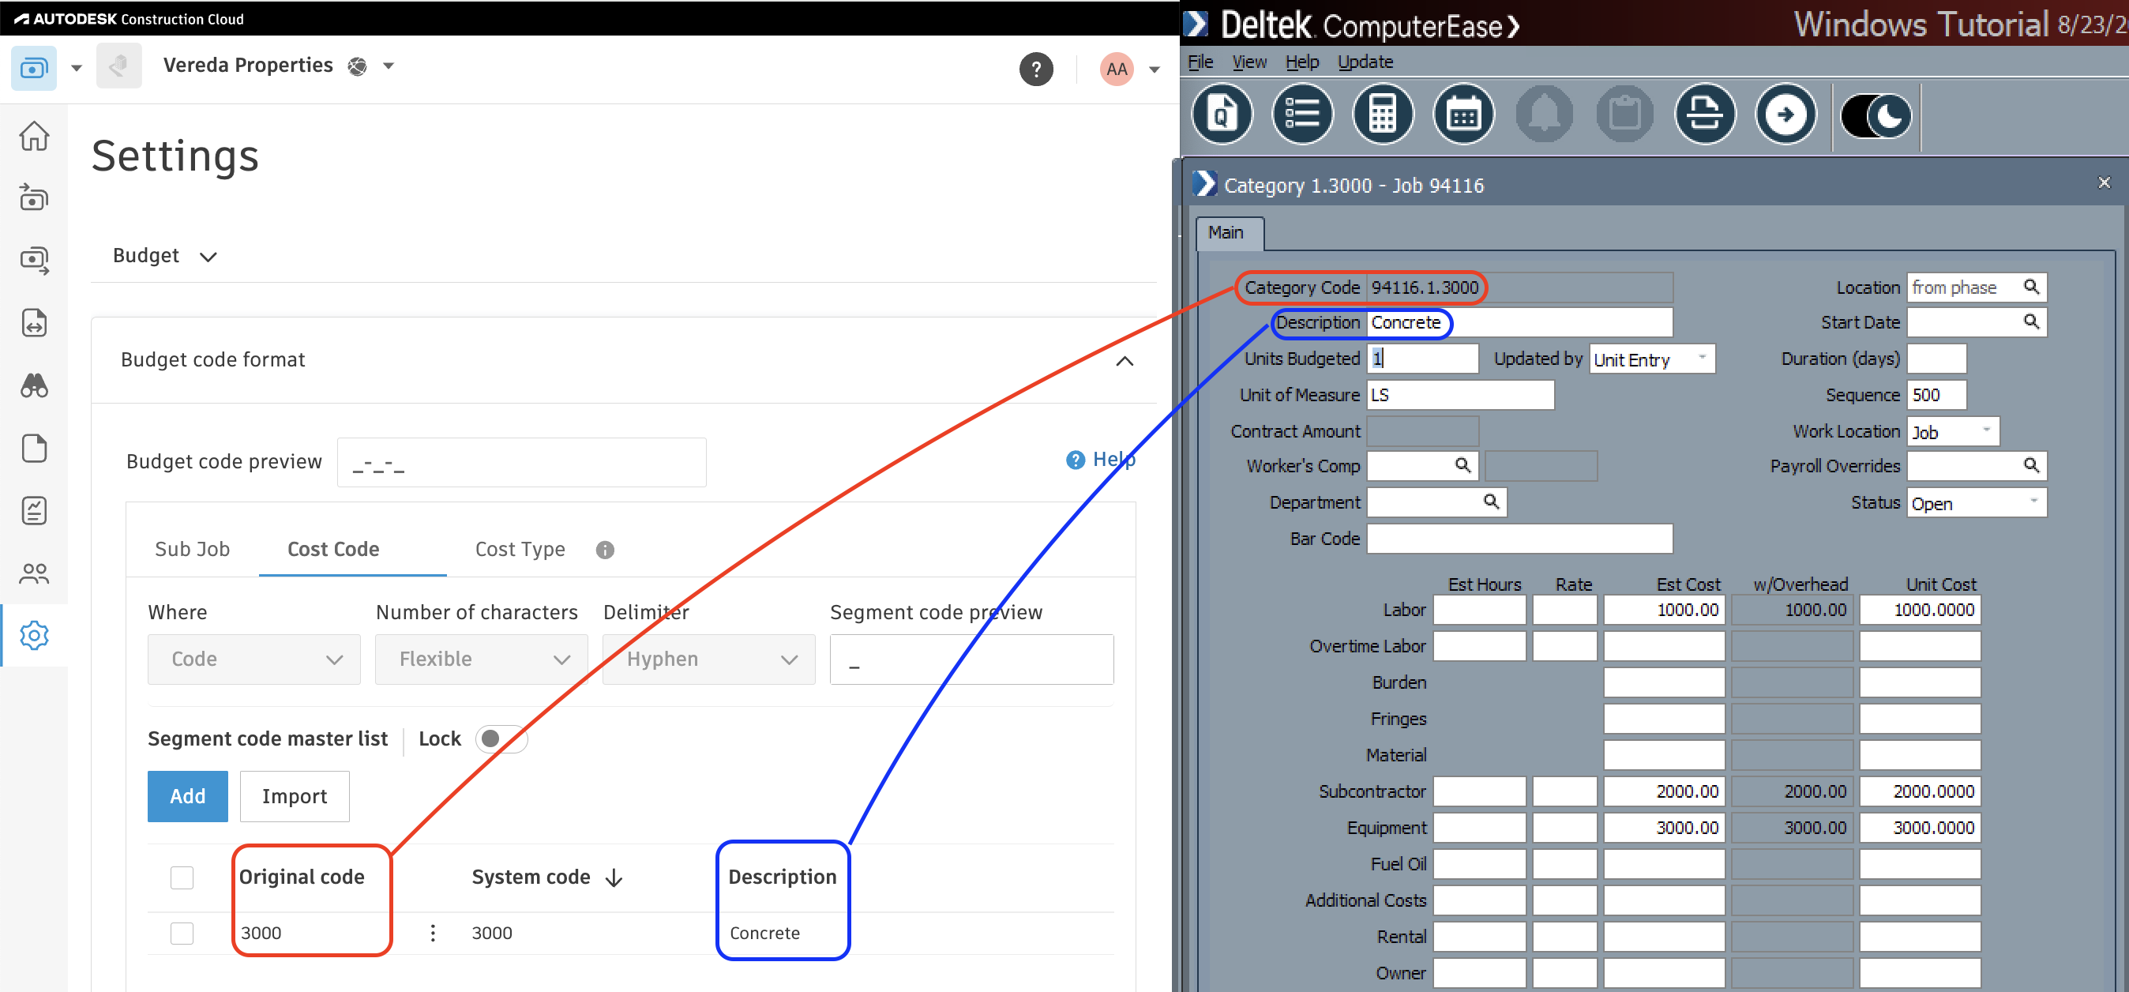Click the Payroll Overrides lookup magnifier
The width and height of the screenshot is (2129, 992).
coord(2030,465)
